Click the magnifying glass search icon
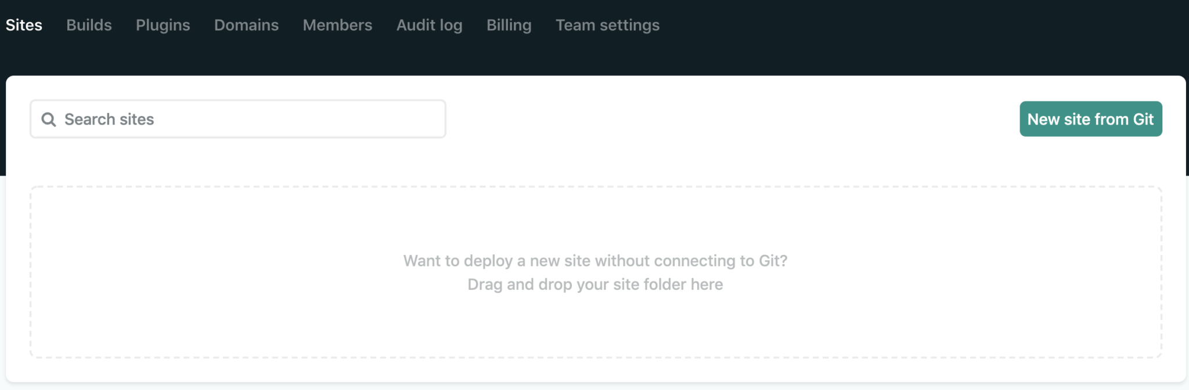The image size is (1189, 390). tap(49, 119)
